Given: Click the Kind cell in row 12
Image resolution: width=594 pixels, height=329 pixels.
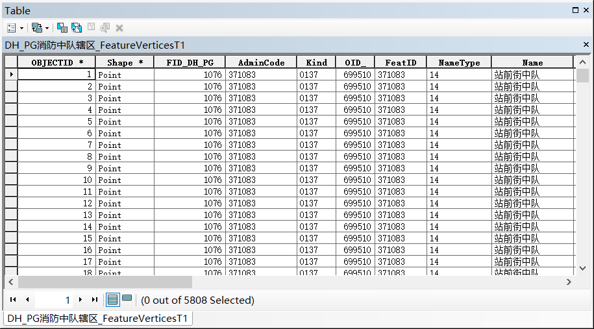Looking at the screenshot, I should pyautogui.click(x=316, y=203).
